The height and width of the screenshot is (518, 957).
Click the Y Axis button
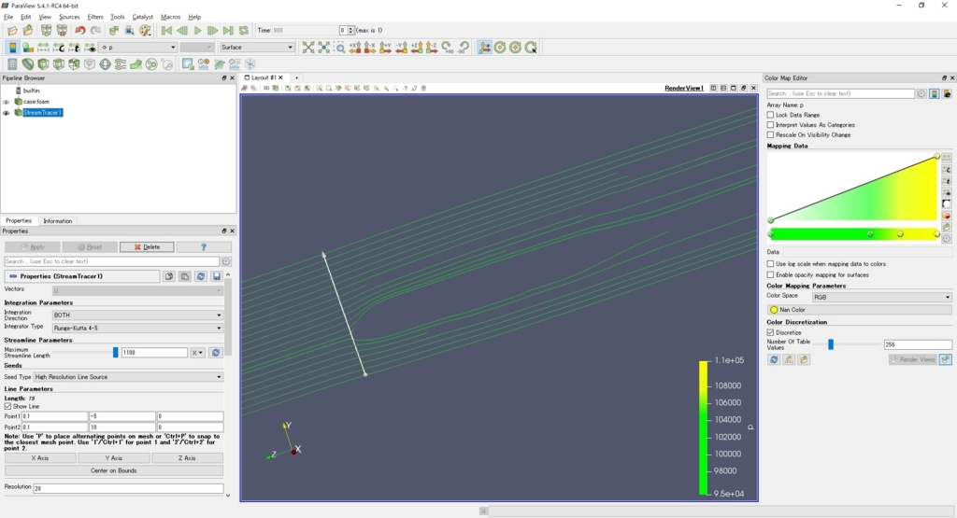point(113,458)
